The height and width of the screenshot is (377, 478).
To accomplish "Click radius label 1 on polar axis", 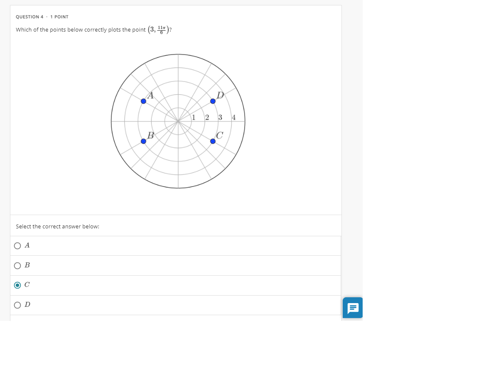I will coord(194,118).
